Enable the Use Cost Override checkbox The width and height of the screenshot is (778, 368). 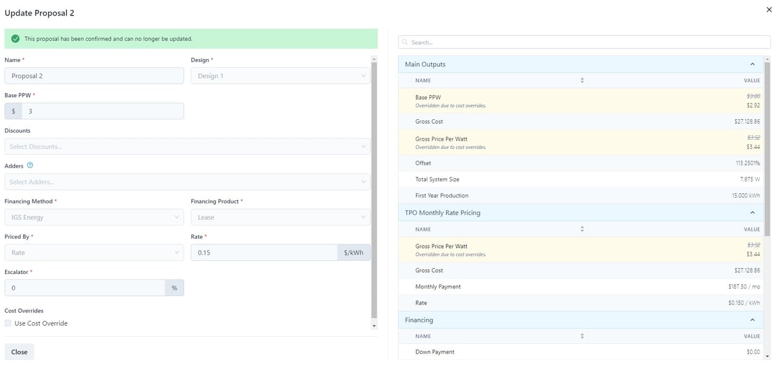8,323
